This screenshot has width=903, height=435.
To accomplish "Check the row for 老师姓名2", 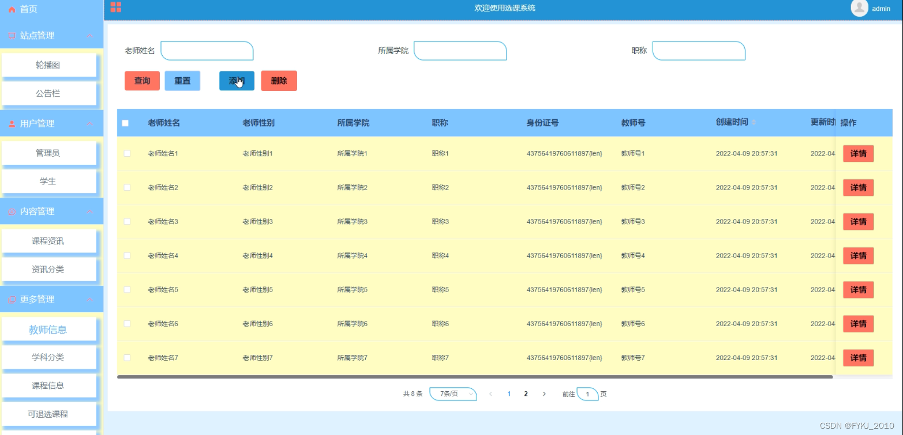I will point(127,187).
